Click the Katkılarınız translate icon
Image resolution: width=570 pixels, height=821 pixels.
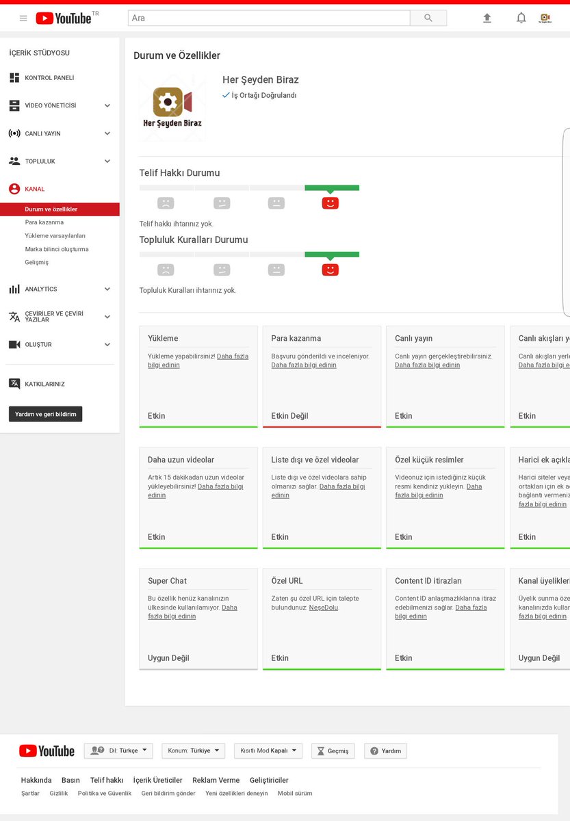tap(14, 384)
